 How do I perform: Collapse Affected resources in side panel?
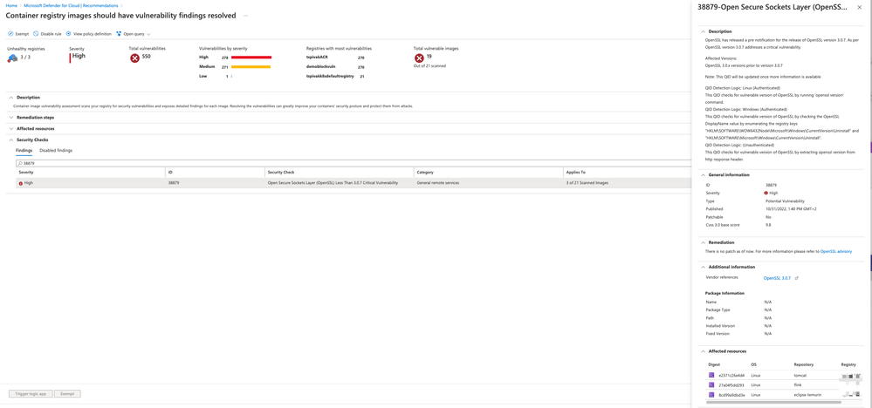pyautogui.click(x=703, y=351)
